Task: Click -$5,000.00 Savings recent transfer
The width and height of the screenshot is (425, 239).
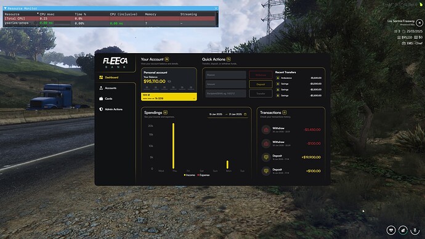Action: pos(298,84)
